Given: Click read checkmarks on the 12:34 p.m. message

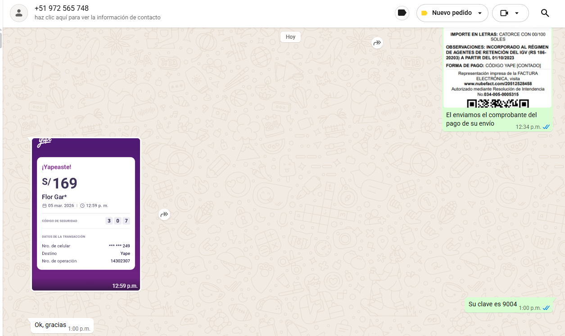Looking at the screenshot, I should 546,127.
